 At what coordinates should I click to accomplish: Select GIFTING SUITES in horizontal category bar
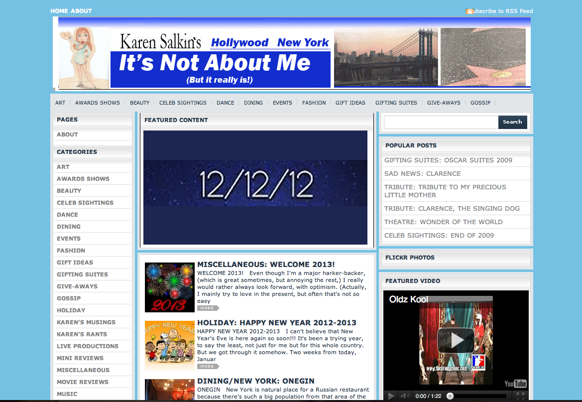[396, 103]
